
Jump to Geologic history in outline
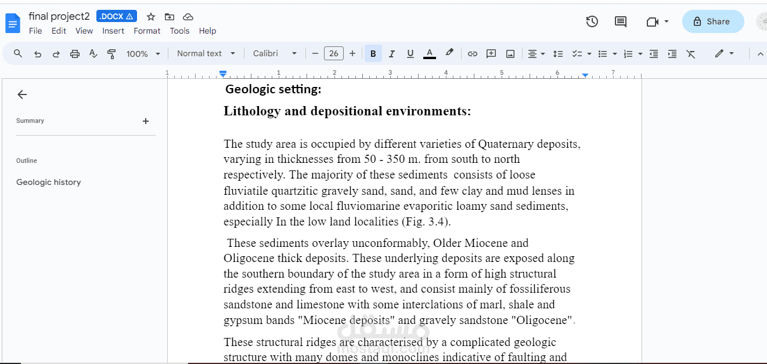[x=49, y=182]
